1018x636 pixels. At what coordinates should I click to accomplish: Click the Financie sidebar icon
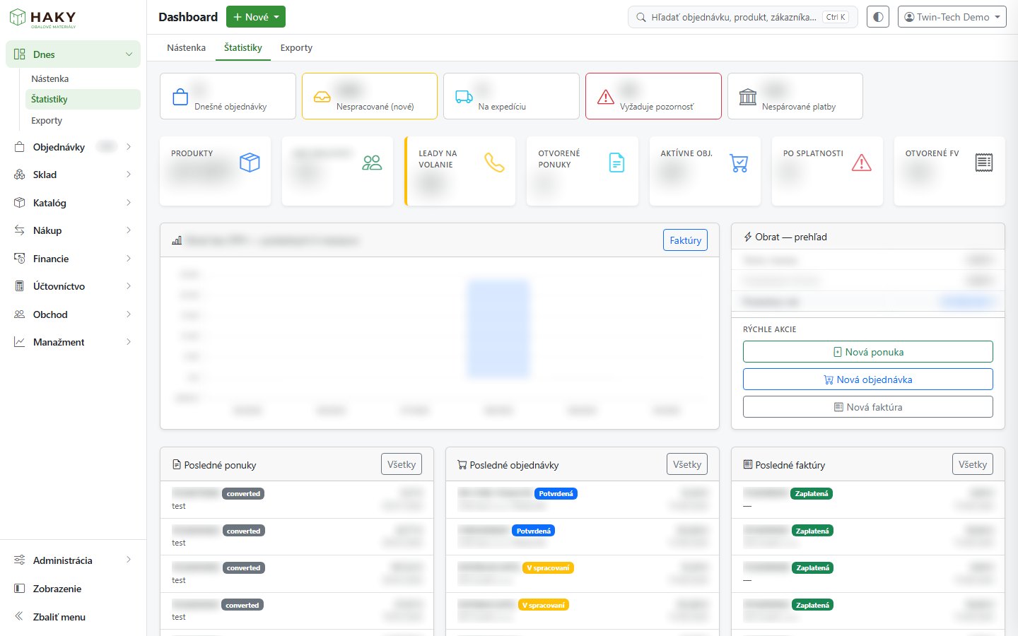click(20, 259)
